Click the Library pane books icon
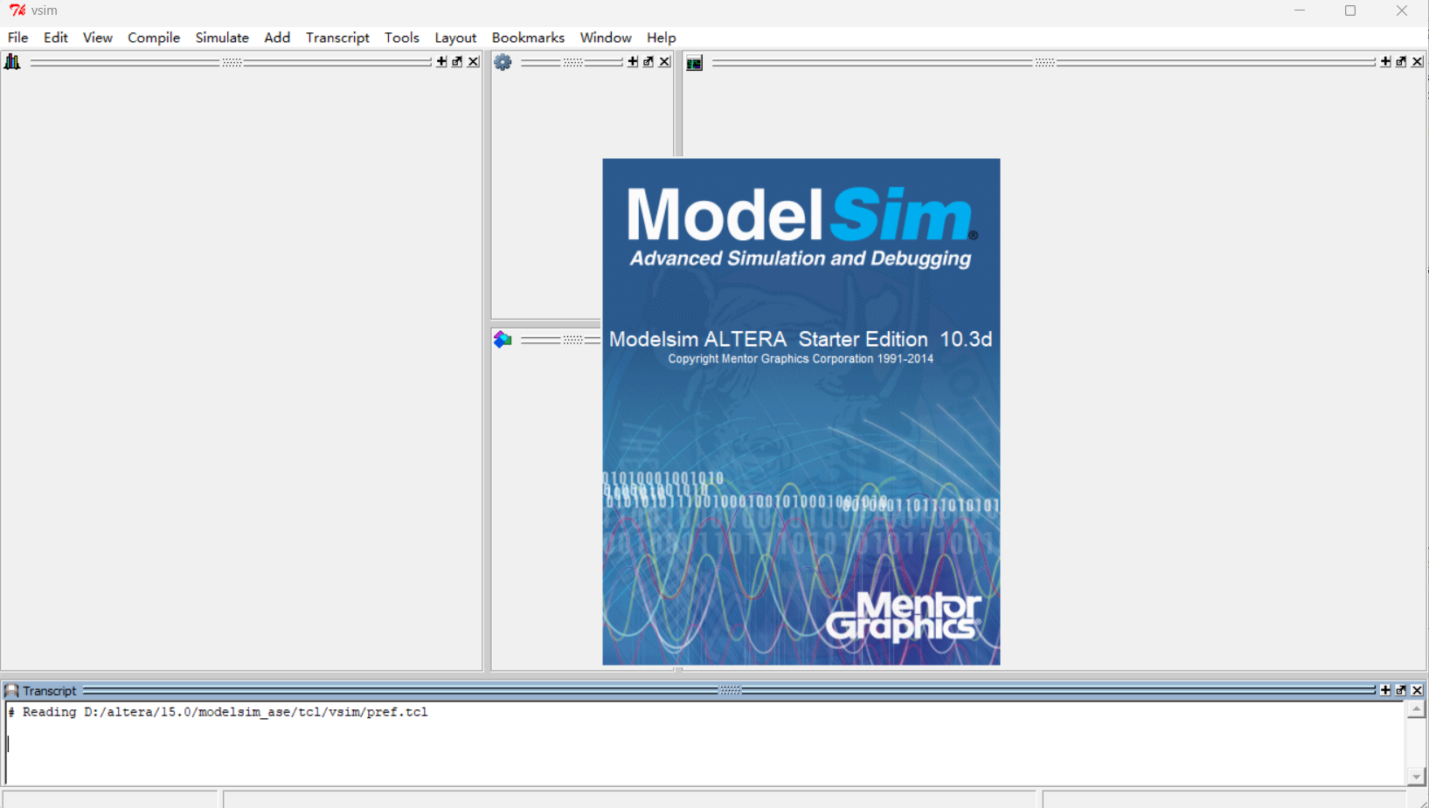Screen dimensions: 1429x808 coord(12,62)
